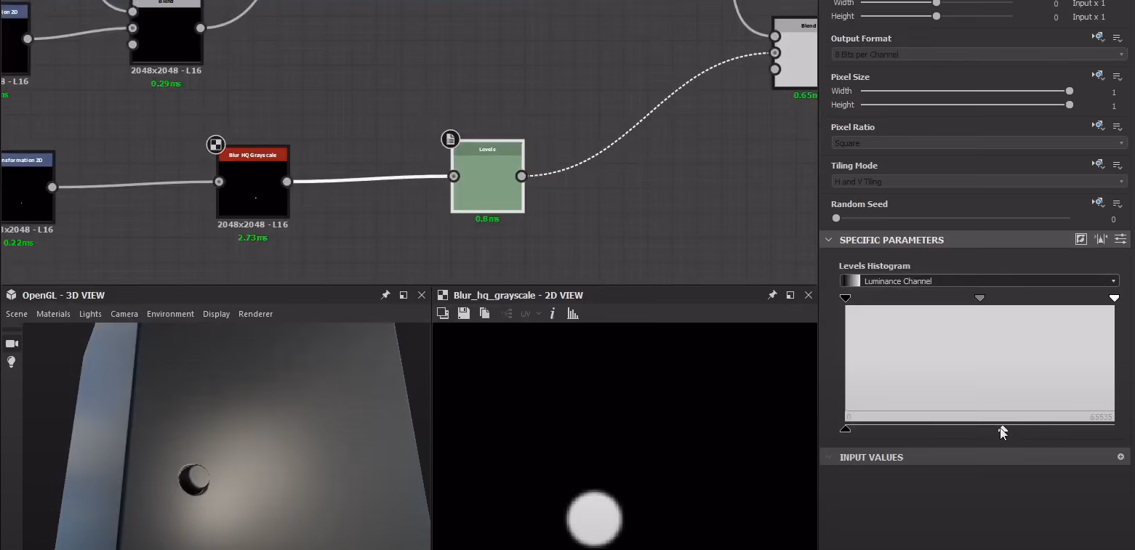Open Tiling Mode options menu icon
This screenshot has height=550, width=1135.
click(x=1118, y=165)
